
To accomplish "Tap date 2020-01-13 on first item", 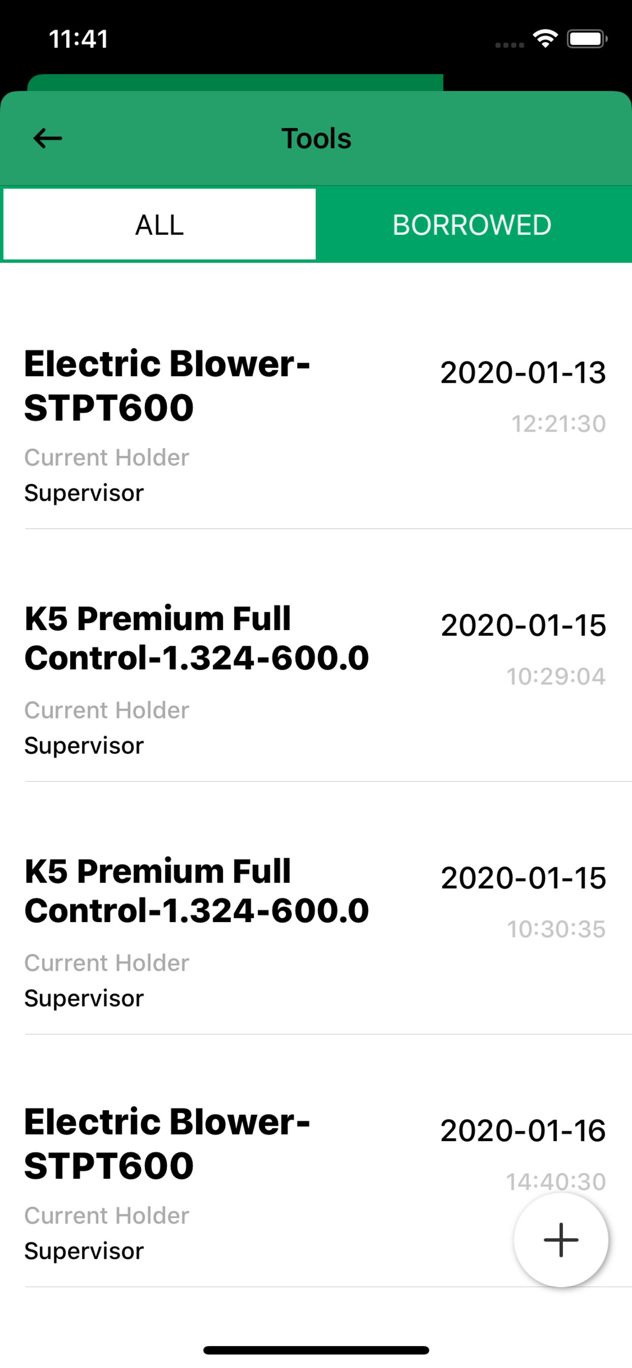I will [x=523, y=372].
